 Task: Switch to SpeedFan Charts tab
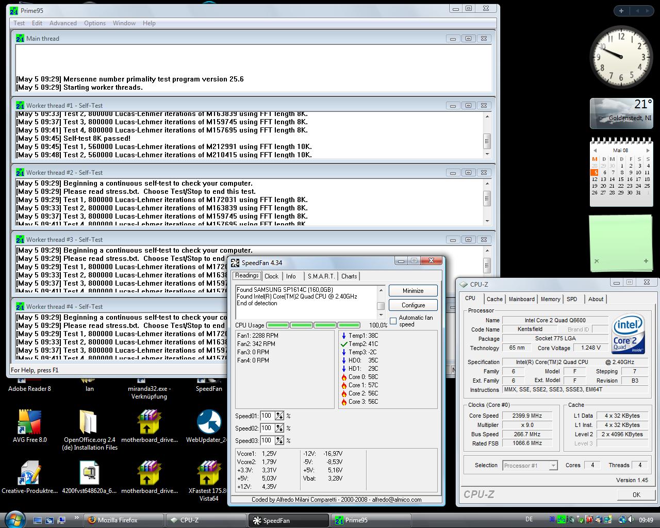(x=349, y=276)
